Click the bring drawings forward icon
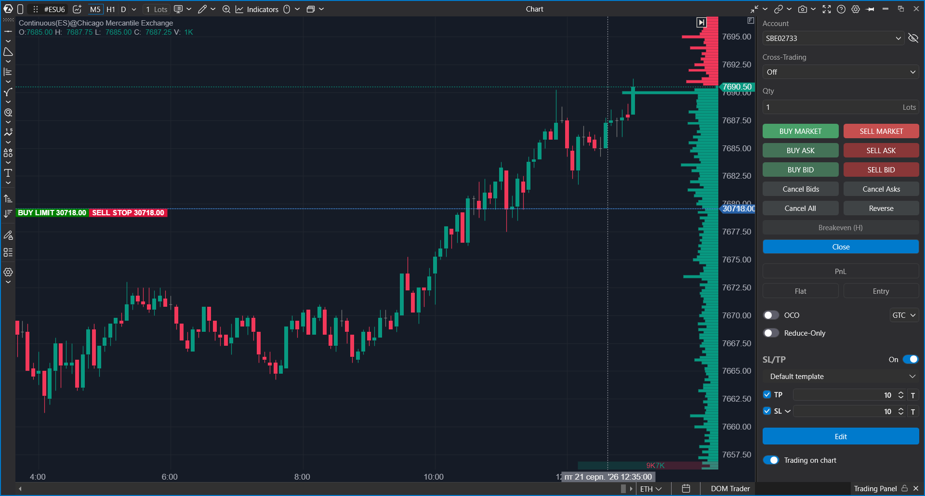The image size is (925, 496). point(8,198)
